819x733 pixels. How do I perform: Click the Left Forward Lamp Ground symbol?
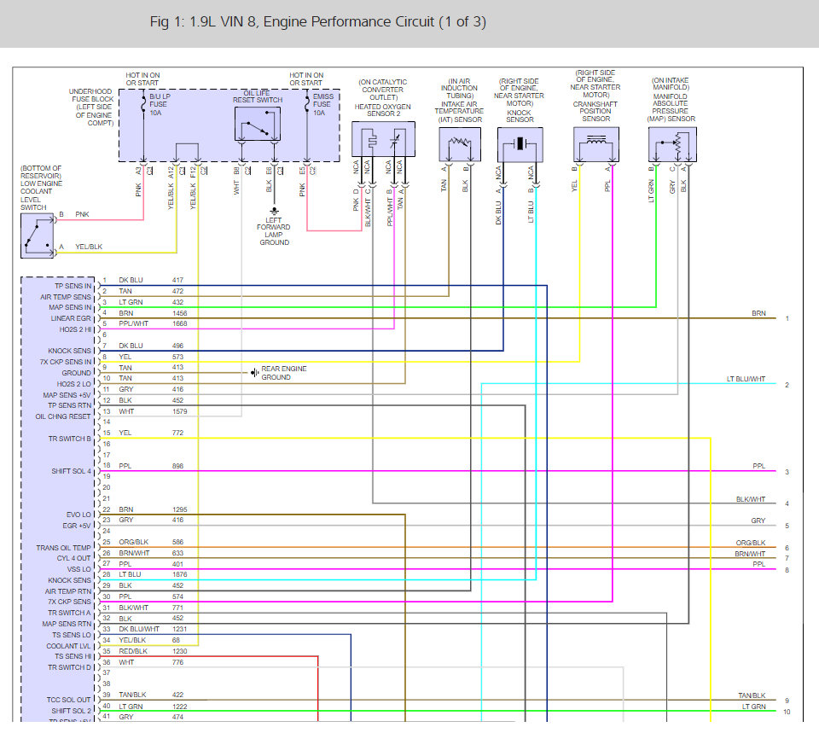[274, 211]
